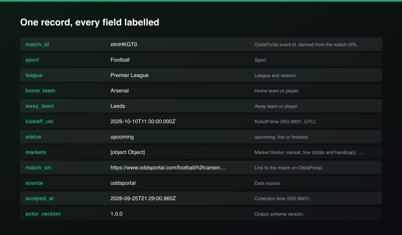Click the heading "One record, every field labelled"
The width and height of the screenshot is (402, 235).
click(89, 22)
